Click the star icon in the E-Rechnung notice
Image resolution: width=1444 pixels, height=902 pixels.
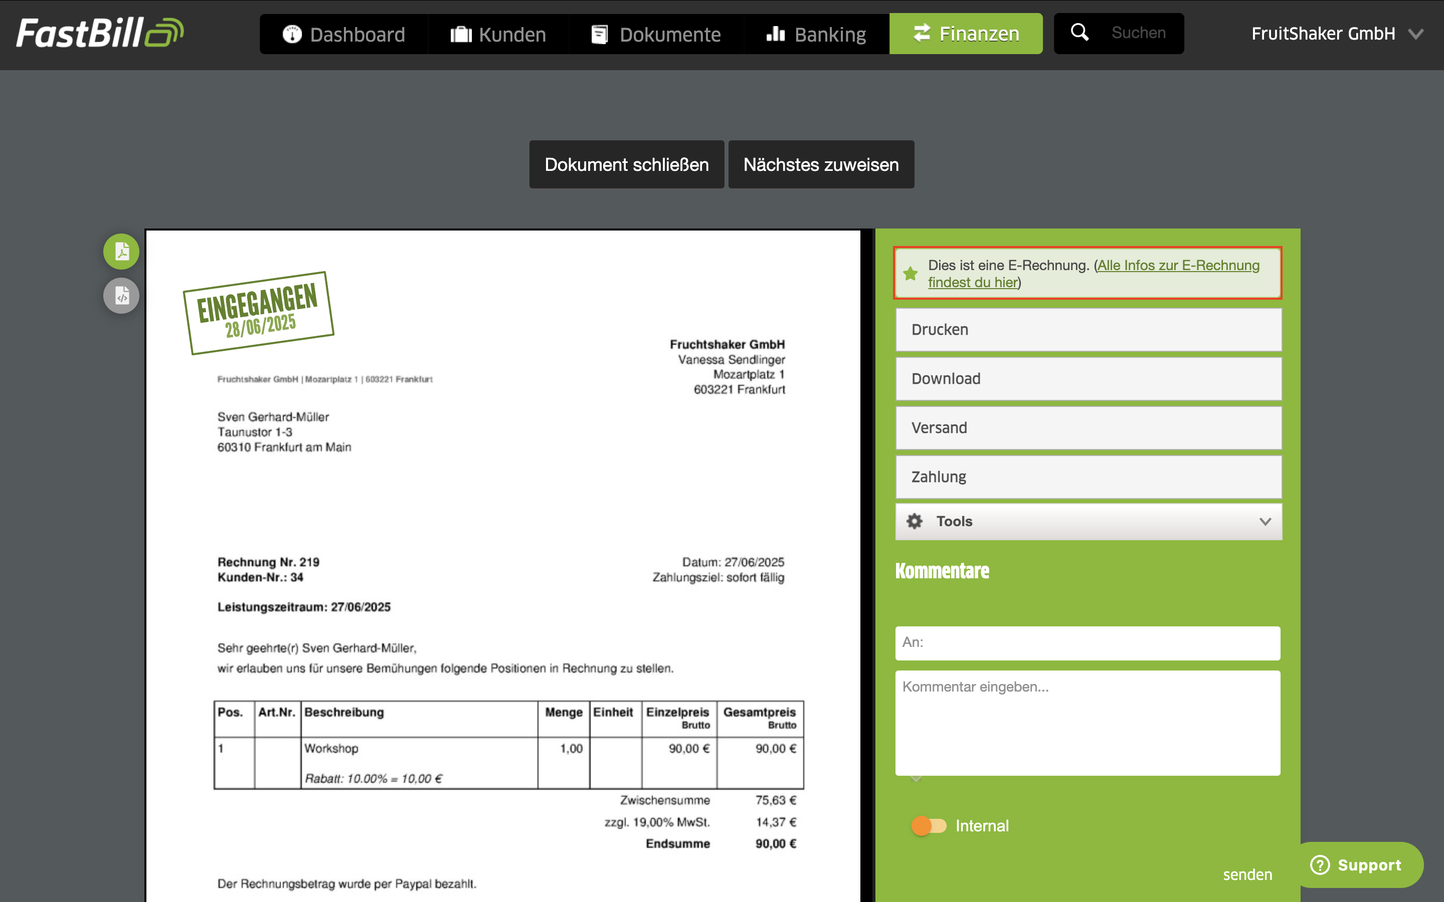(911, 274)
